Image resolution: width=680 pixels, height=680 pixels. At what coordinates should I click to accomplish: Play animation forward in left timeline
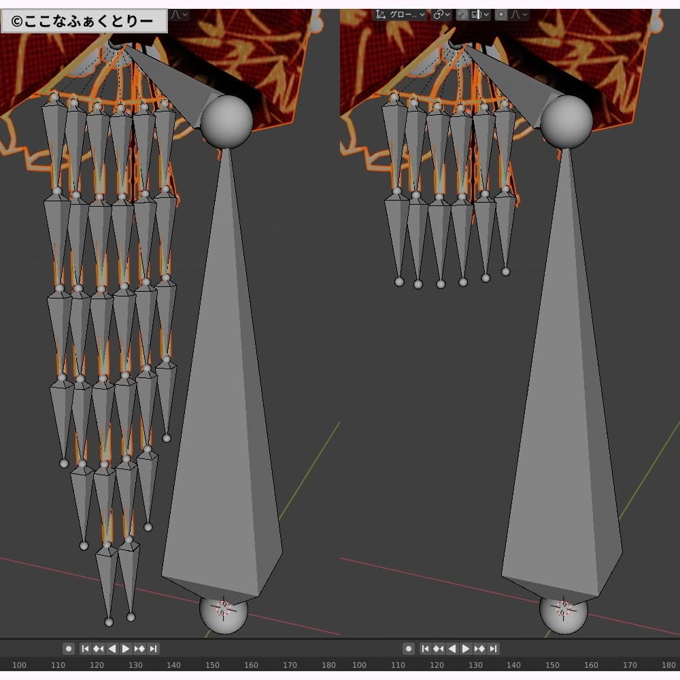[126, 649]
